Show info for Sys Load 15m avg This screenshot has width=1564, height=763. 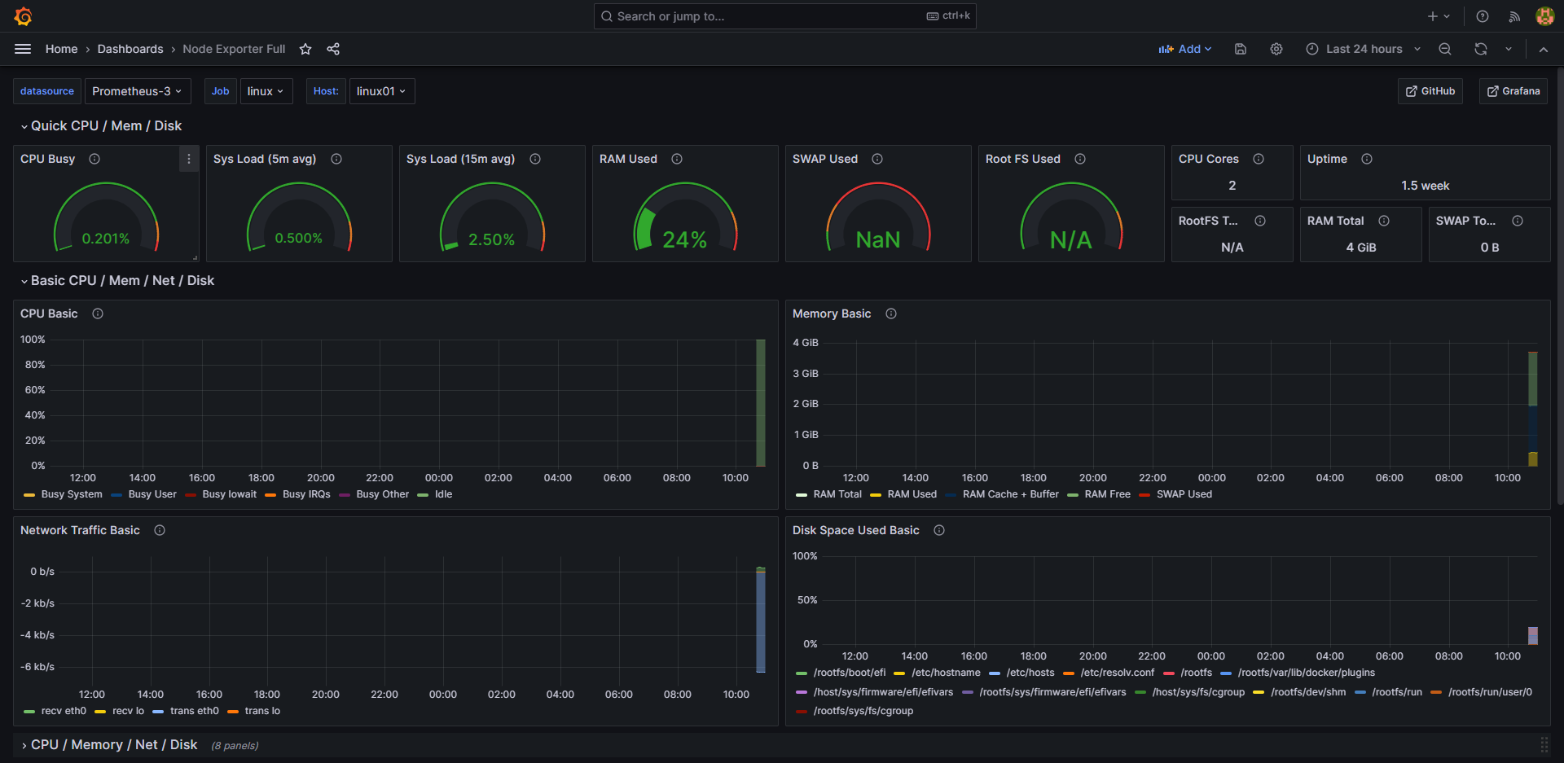click(535, 159)
